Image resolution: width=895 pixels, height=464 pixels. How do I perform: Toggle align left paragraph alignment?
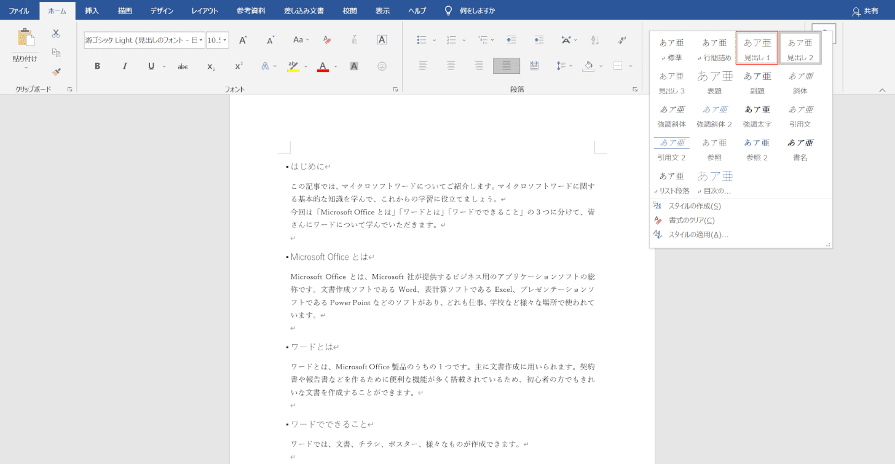[x=423, y=66]
